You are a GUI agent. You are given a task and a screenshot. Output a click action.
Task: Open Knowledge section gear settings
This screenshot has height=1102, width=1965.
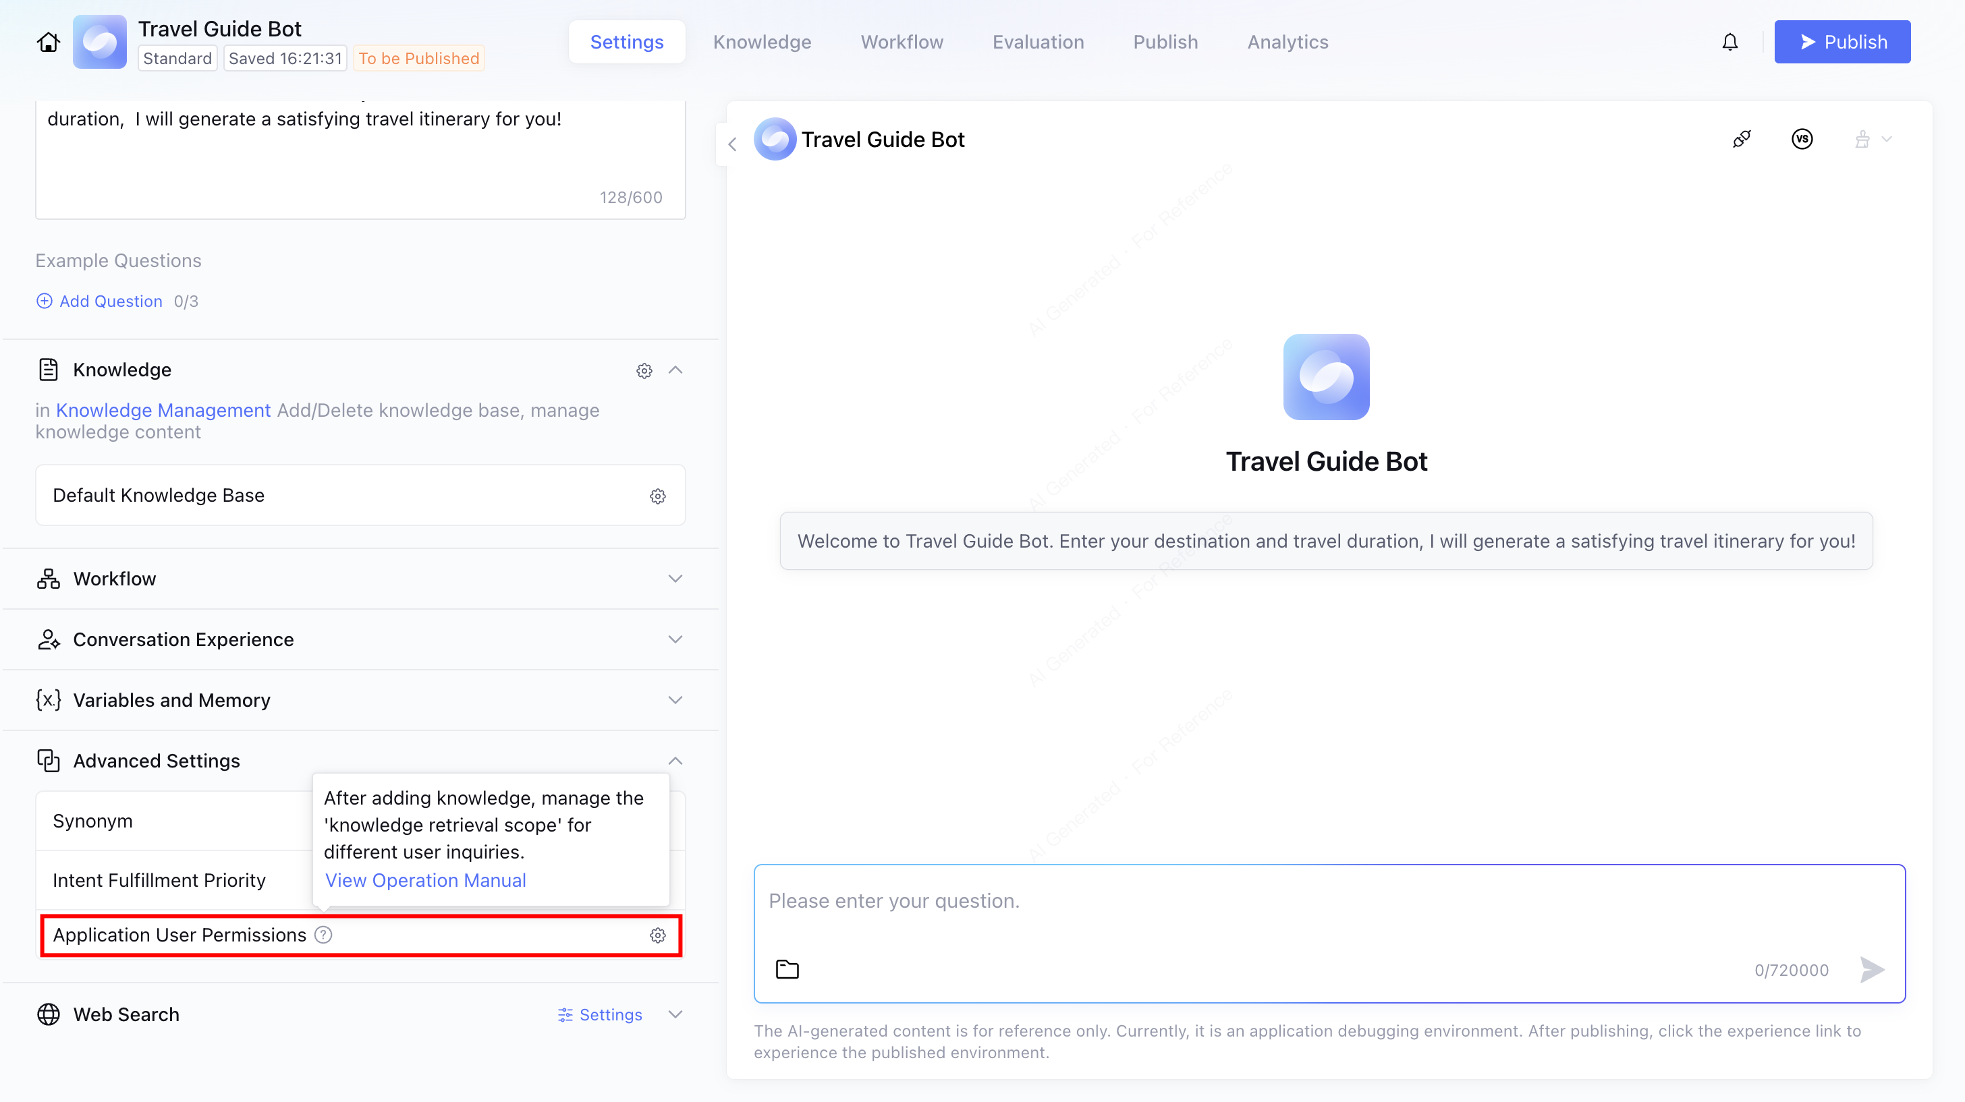[x=644, y=371]
